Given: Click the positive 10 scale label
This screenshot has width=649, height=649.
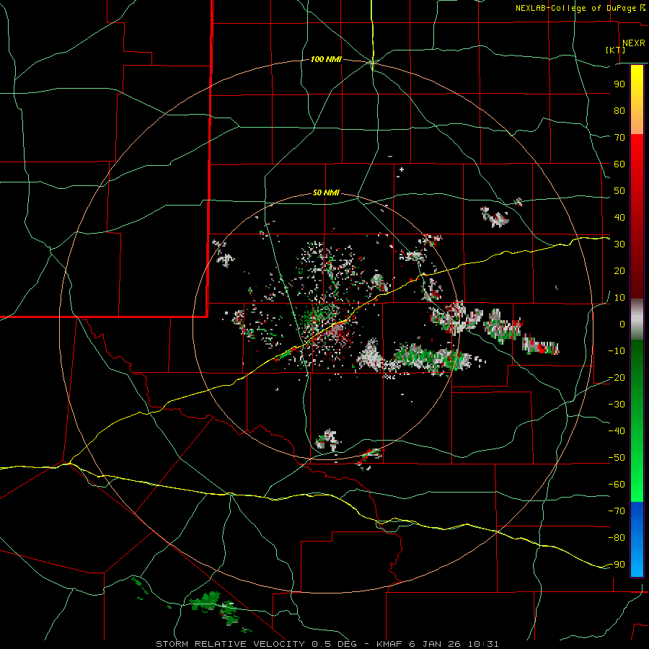Looking at the screenshot, I should click(619, 298).
